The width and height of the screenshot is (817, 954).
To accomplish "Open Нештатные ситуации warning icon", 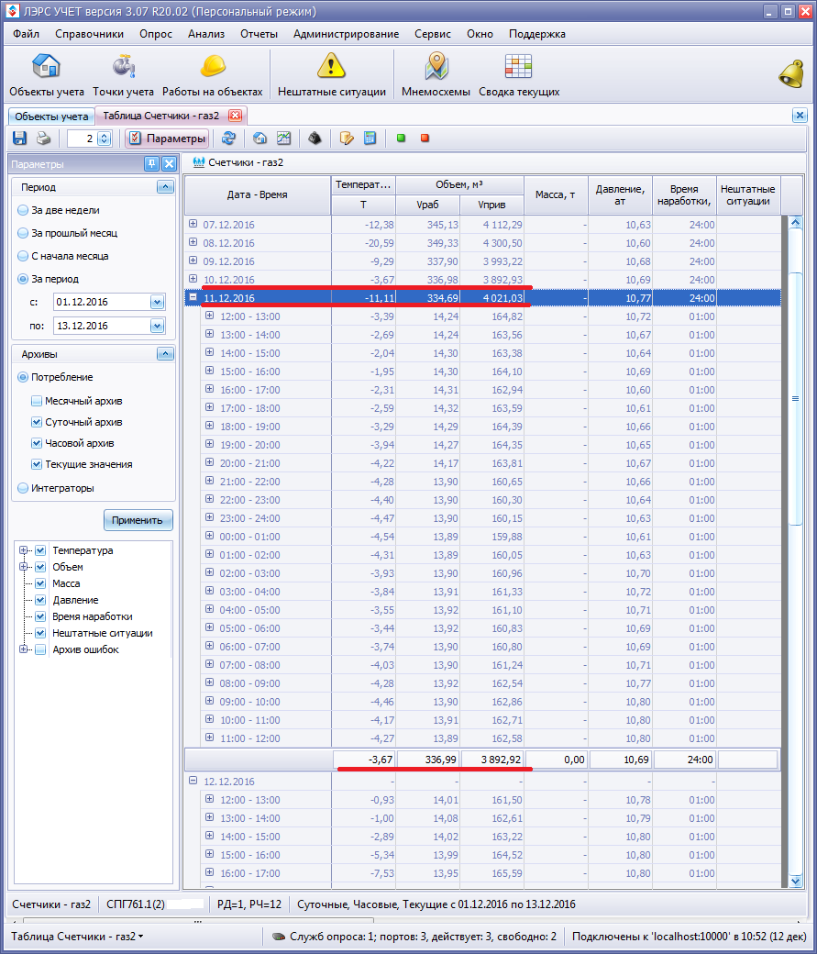I will [331, 68].
